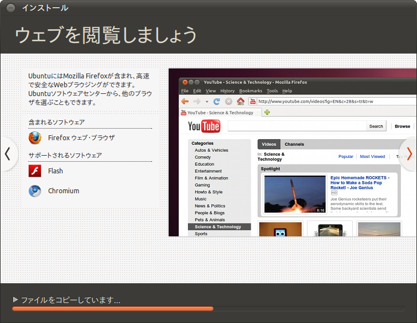Screen dimensions: 417x323
Task: Click the サポートされるソフトウェア heading
Action: click(65, 155)
